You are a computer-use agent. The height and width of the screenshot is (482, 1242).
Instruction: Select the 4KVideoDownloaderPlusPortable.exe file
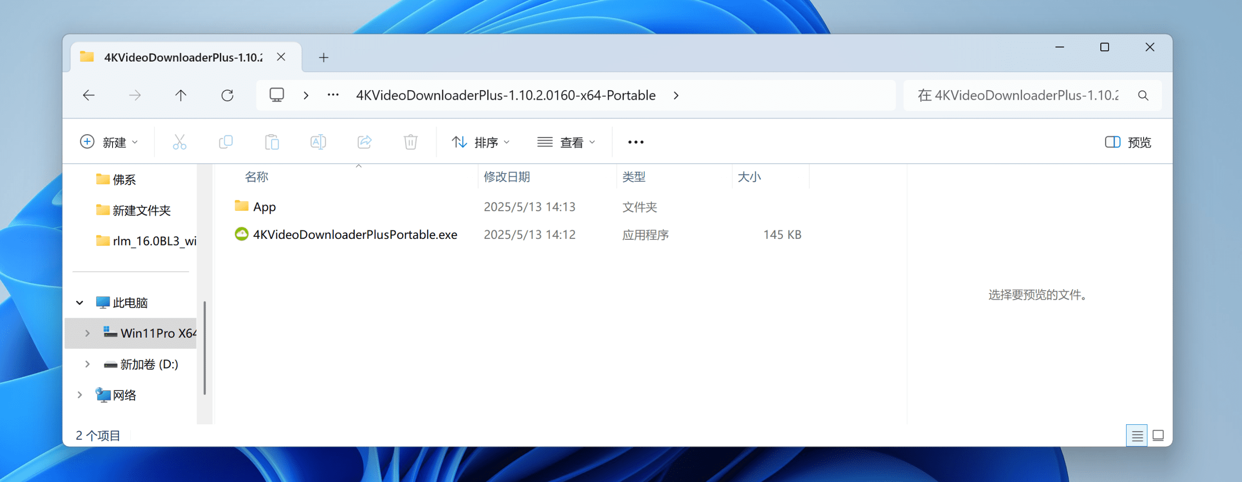(355, 234)
